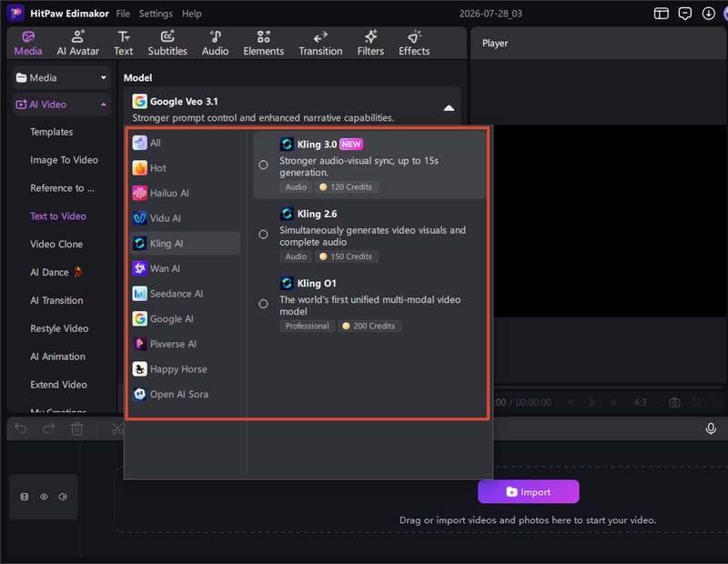
Task: Open the AI Avatar tab
Action: [77, 43]
